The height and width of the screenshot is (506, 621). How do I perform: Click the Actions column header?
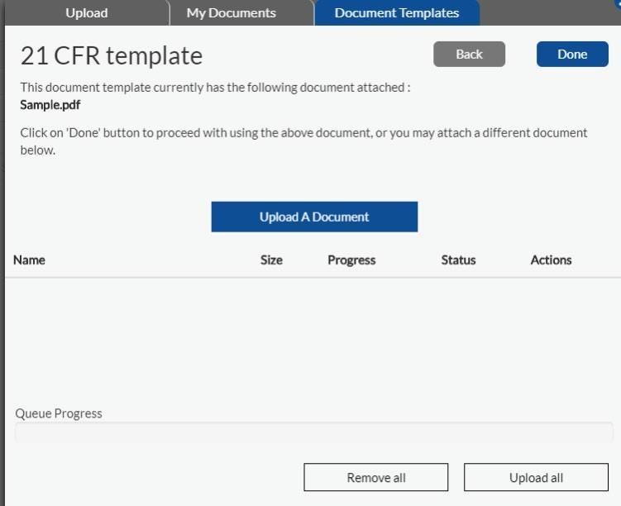pos(551,260)
